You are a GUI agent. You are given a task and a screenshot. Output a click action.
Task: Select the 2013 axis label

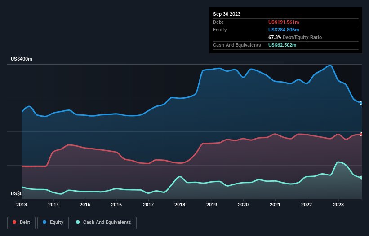tap(22, 205)
